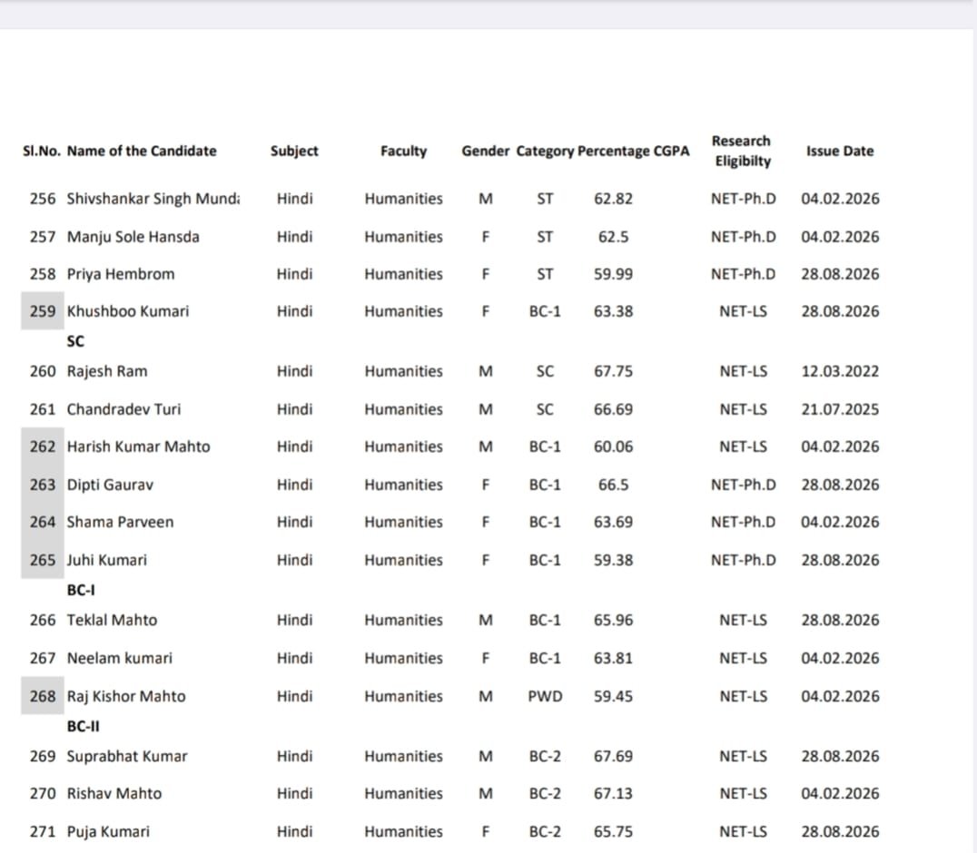Click percentage 63.38
Image resolution: width=977 pixels, height=853 pixels.
pyautogui.click(x=613, y=310)
